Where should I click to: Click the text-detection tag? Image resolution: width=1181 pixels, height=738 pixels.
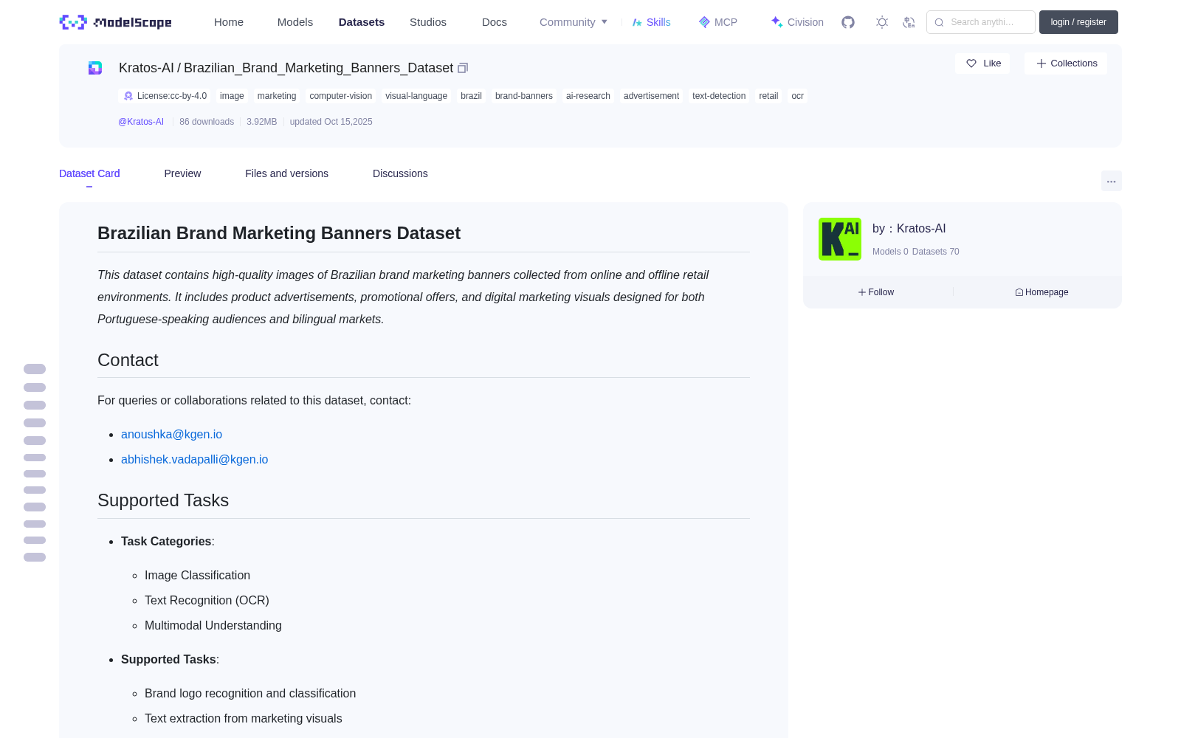coord(719,96)
